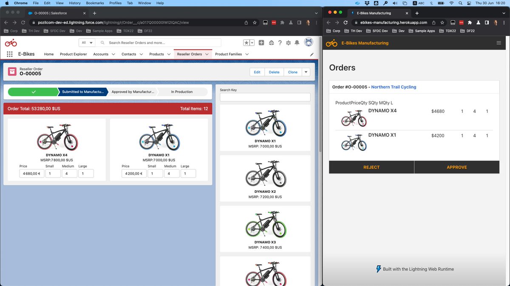This screenshot has height=286, width=510.
Task: Click the Delete record button
Action: tap(274, 72)
